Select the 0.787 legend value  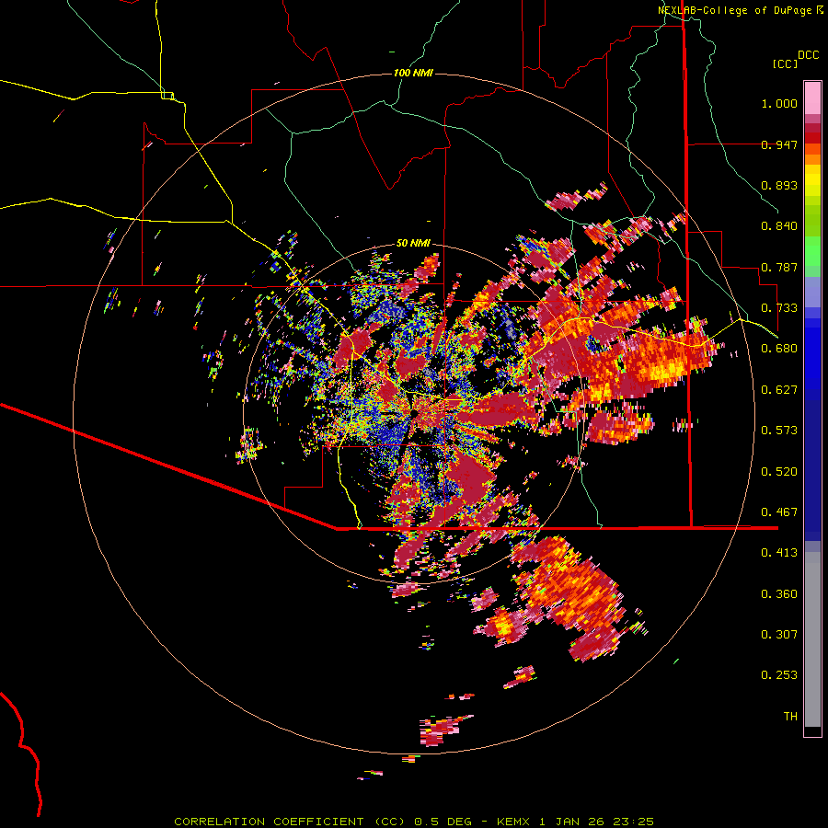pyautogui.click(x=779, y=267)
